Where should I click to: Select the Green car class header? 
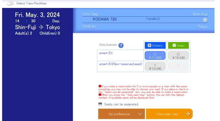click(178, 45)
